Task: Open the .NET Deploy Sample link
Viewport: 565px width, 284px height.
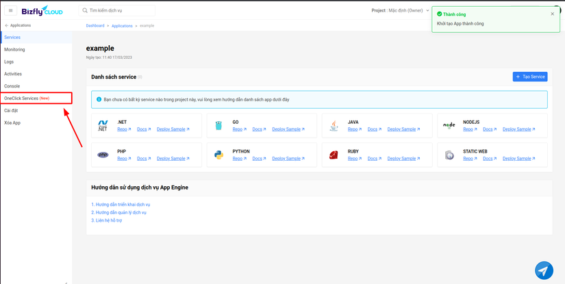Action: 173,129
